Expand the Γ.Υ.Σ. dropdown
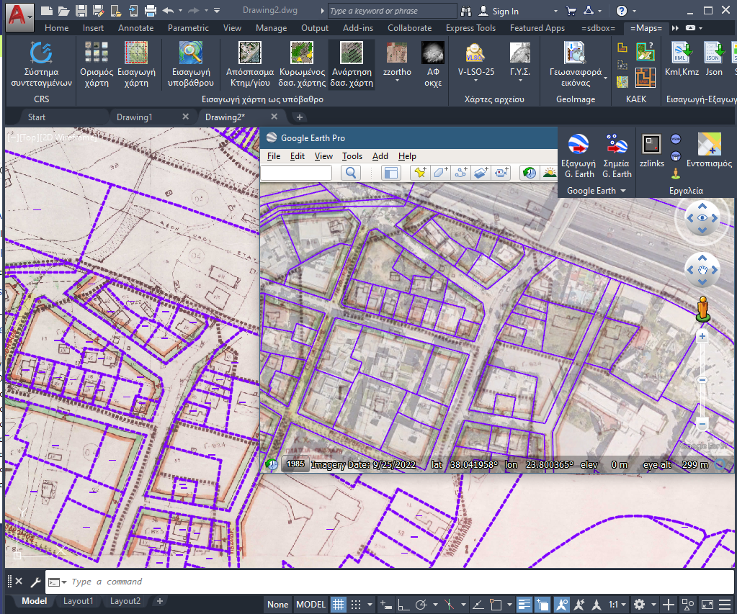 coord(520,81)
